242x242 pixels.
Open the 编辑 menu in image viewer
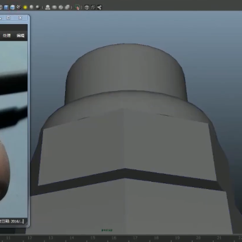(x=21, y=35)
